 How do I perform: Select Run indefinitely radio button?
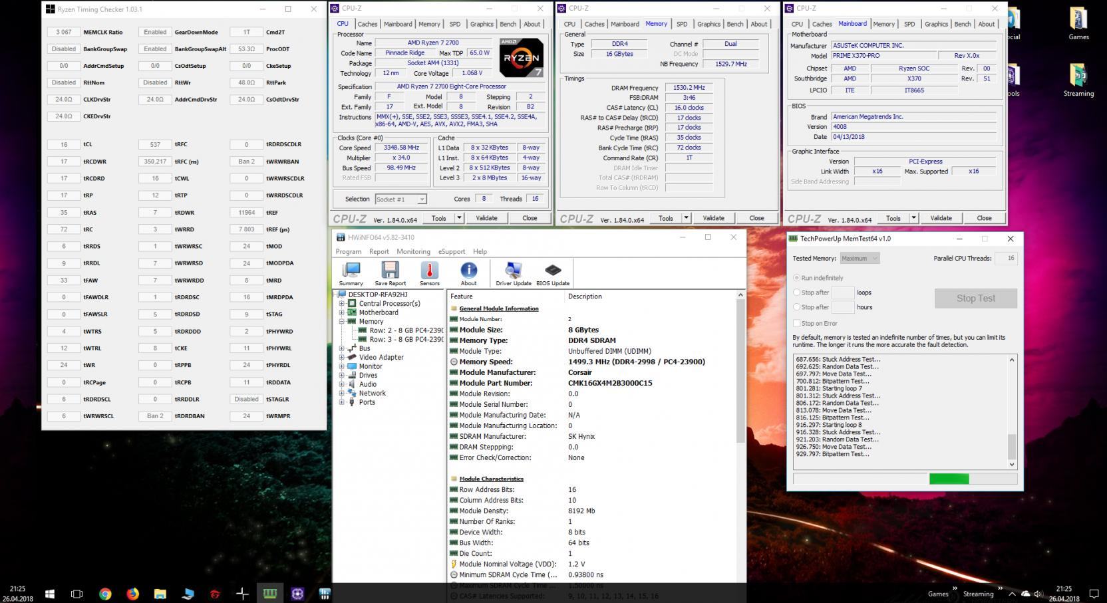coord(797,278)
